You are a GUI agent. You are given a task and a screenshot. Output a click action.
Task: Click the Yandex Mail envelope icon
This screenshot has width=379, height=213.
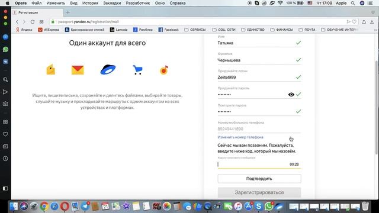click(x=78, y=70)
